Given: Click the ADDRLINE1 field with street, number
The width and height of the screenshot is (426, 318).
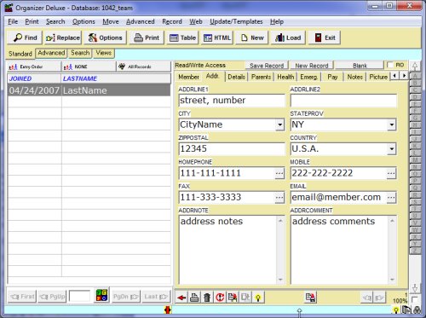Looking at the screenshot, I should (232, 101).
